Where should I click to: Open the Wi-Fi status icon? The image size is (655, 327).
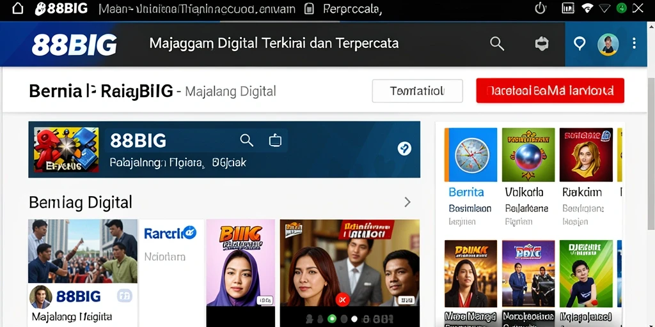587,8
